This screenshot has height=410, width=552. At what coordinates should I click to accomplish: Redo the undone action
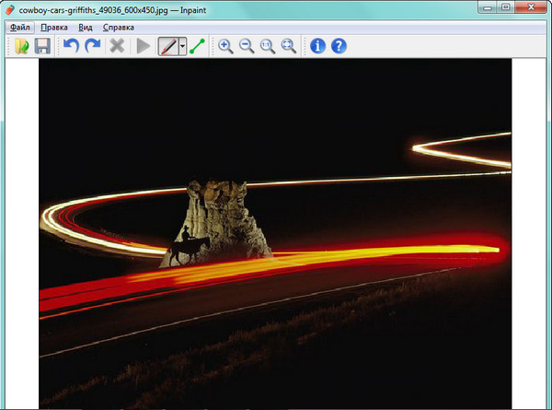coord(93,45)
